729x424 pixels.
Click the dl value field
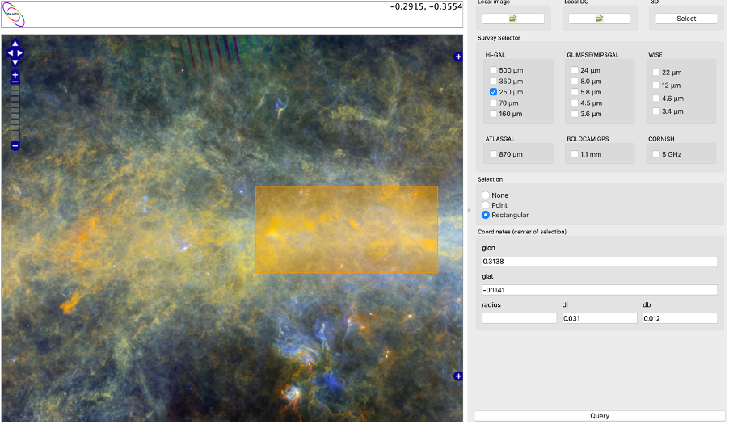[x=600, y=318]
